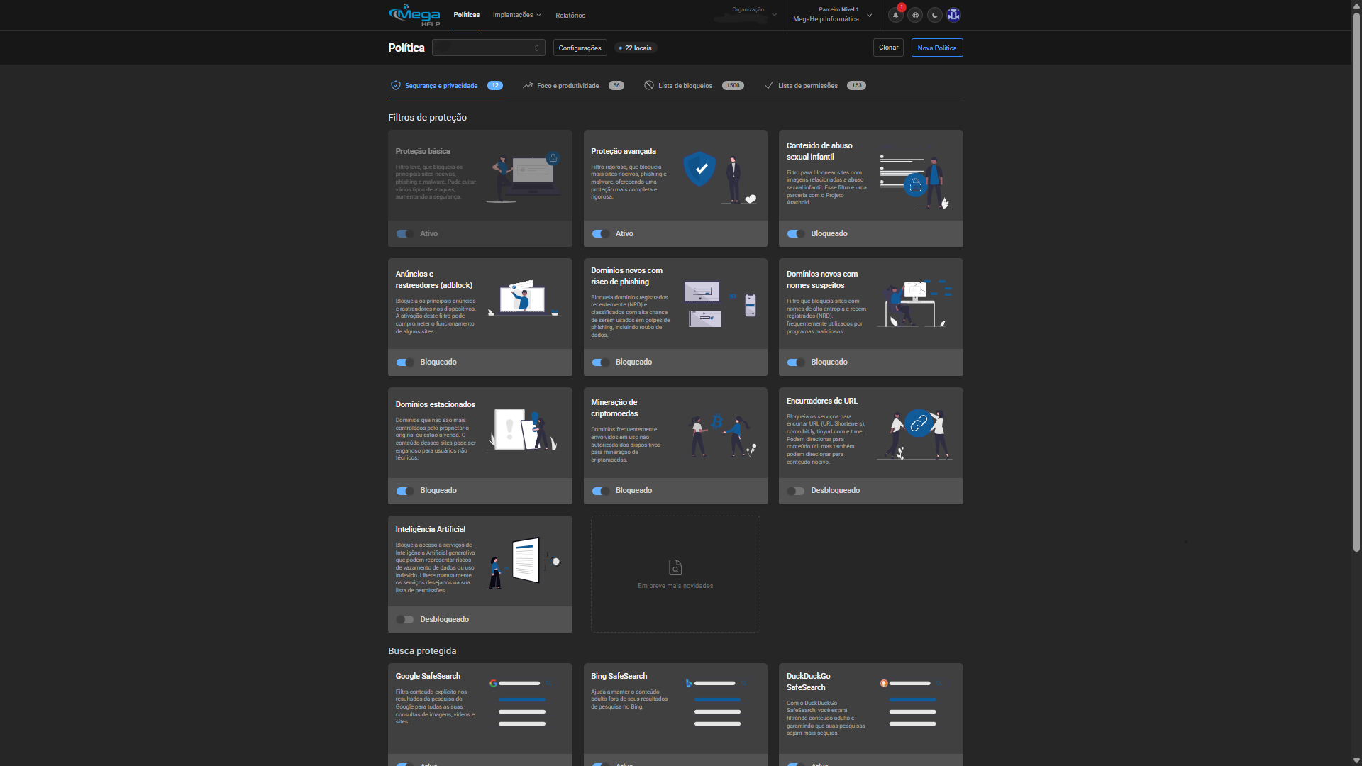Enable Encurtadores de URL blocking switch
The image size is (1362, 766).
795,491
